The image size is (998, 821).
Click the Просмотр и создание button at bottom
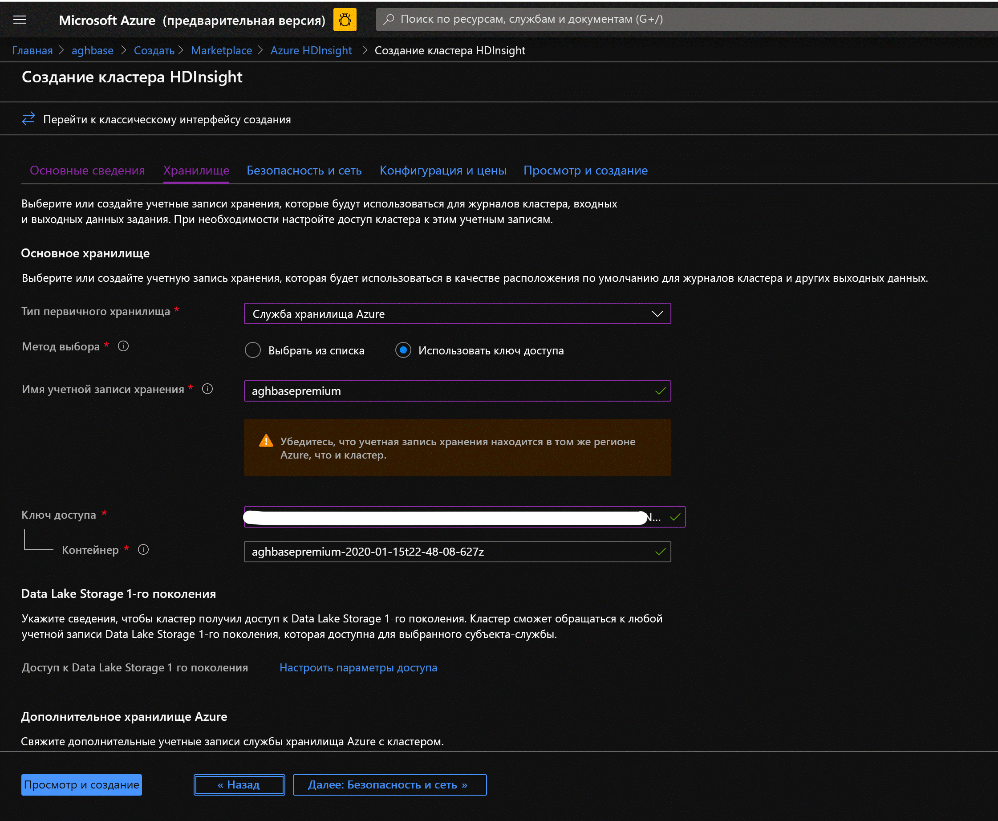coord(81,784)
